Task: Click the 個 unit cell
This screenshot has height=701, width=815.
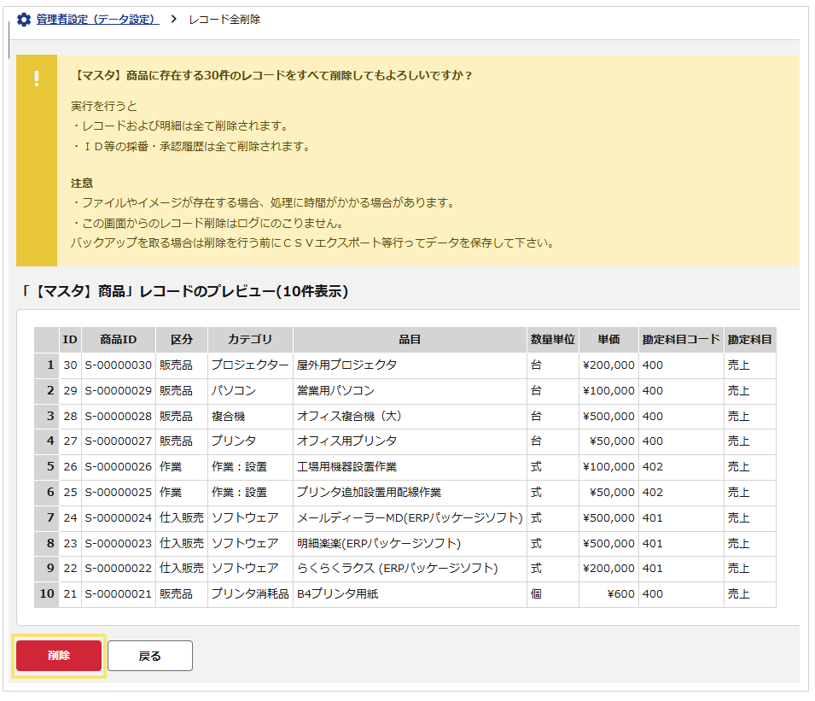Action: (552, 593)
